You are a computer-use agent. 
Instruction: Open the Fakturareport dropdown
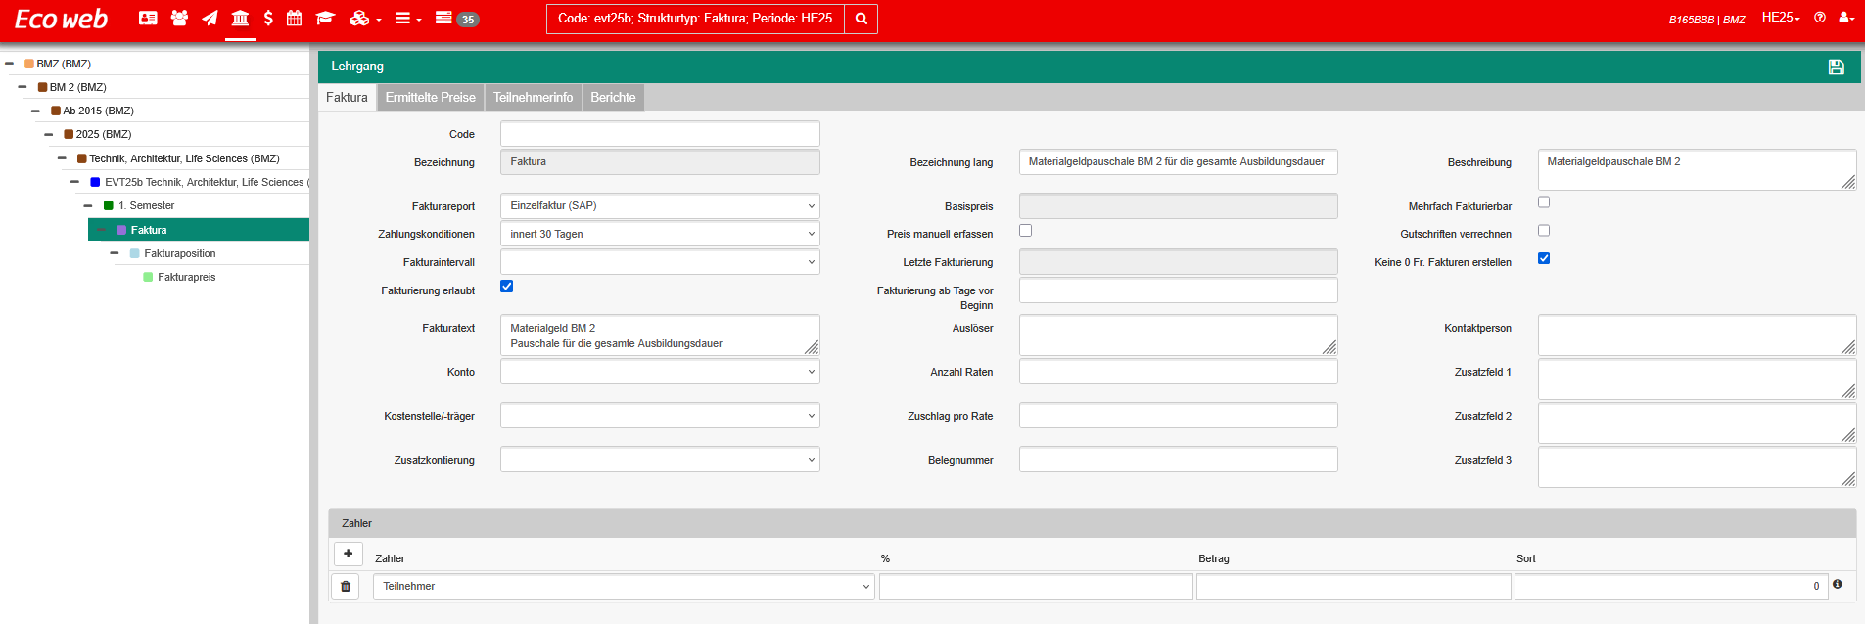click(x=660, y=206)
